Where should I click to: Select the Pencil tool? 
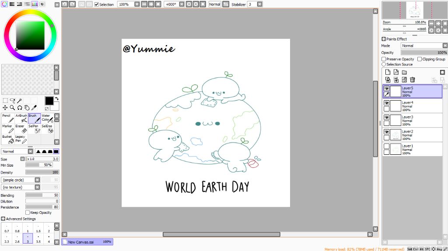click(x=8, y=118)
